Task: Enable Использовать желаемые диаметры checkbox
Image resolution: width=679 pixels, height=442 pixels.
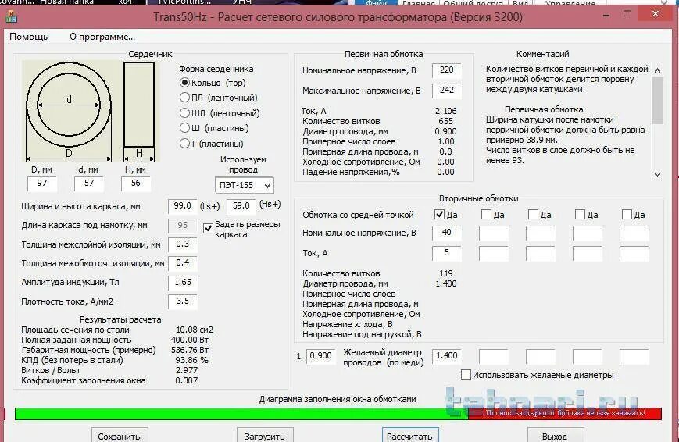Action: (466, 375)
